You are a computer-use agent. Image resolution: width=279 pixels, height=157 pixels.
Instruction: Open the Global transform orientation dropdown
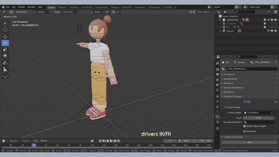[x=97, y=12]
